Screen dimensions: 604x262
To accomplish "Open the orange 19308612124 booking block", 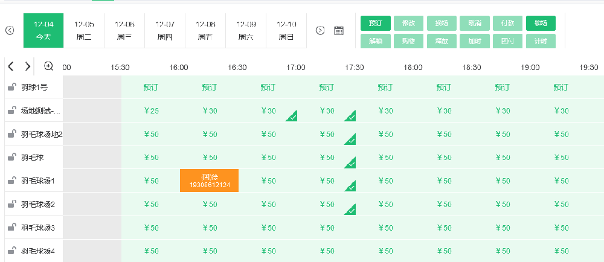I will 209,181.
